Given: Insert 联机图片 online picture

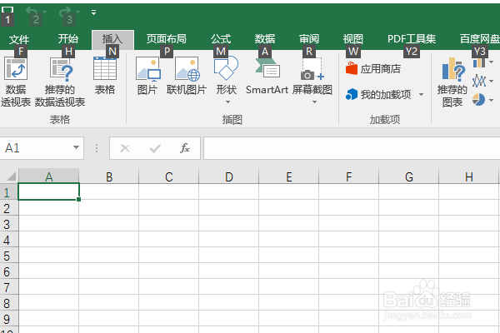Looking at the screenshot, I should click(x=187, y=76).
